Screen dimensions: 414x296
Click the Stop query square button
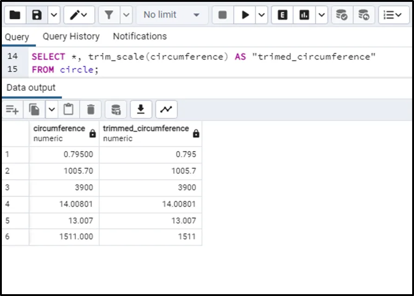222,15
